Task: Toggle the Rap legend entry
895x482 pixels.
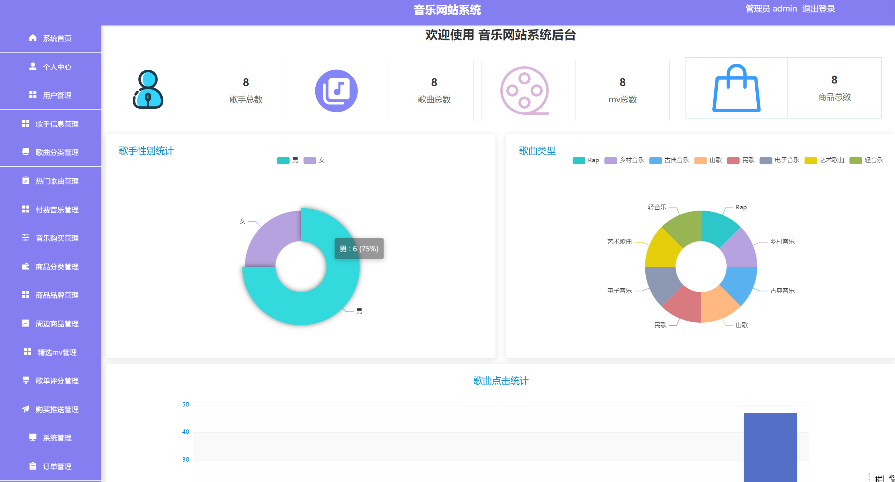Action: pyautogui.click(x=586, y=160)
